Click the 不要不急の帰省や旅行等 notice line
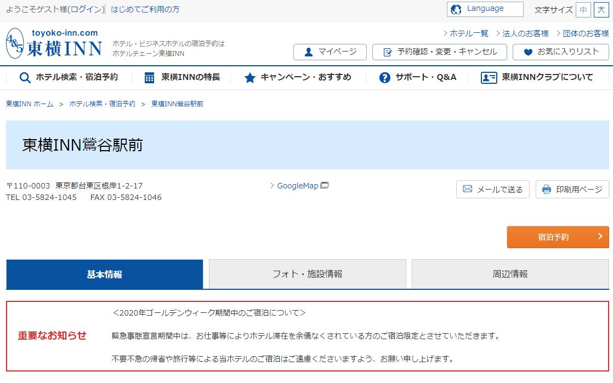 (283, 359)
